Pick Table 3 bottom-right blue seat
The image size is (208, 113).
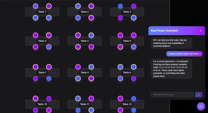point(134,18)
